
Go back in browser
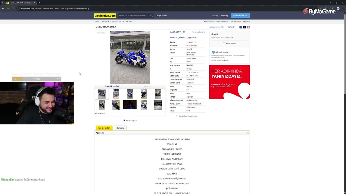click(3, 8)
